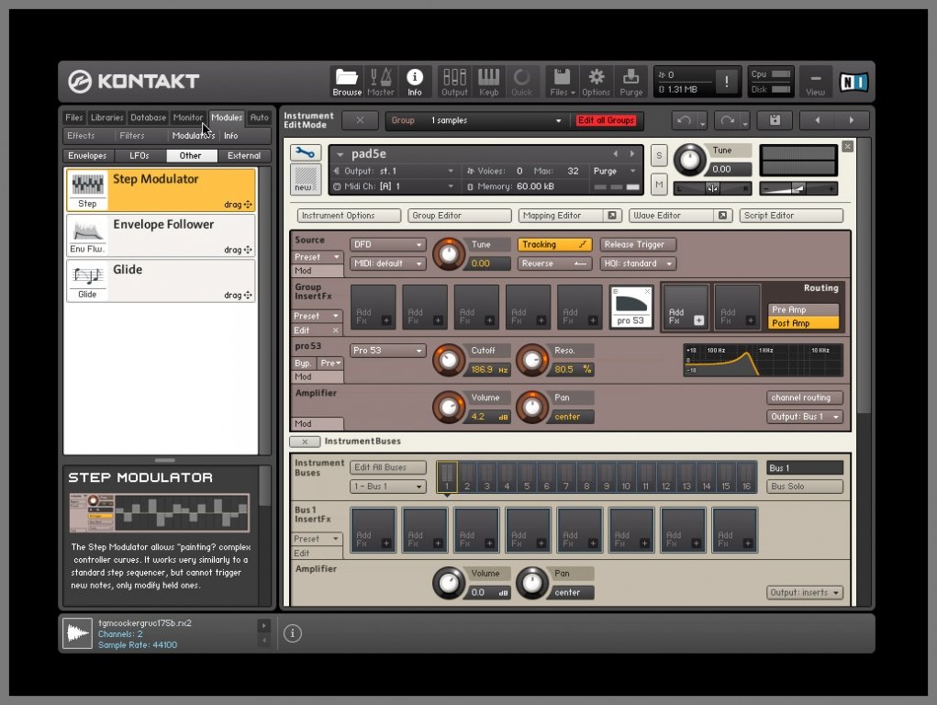Open the 1 - Bus 1 selector dropdown

(x=387, y=487)
